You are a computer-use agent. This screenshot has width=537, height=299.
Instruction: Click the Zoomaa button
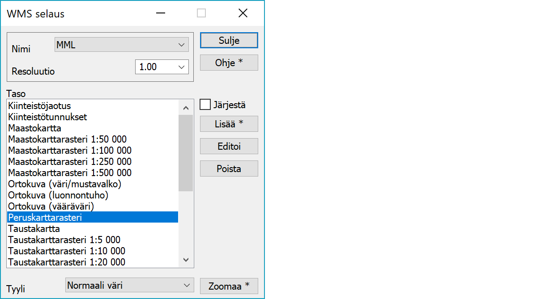pyautogui.click(x=229, y=286)
